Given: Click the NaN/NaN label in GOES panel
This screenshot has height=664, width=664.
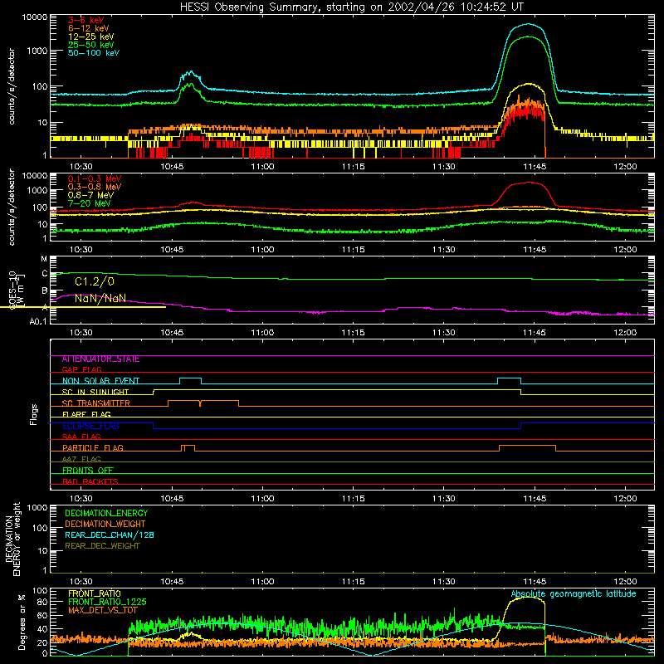Looking at the screenshot, I should click(x=100, y=299).
